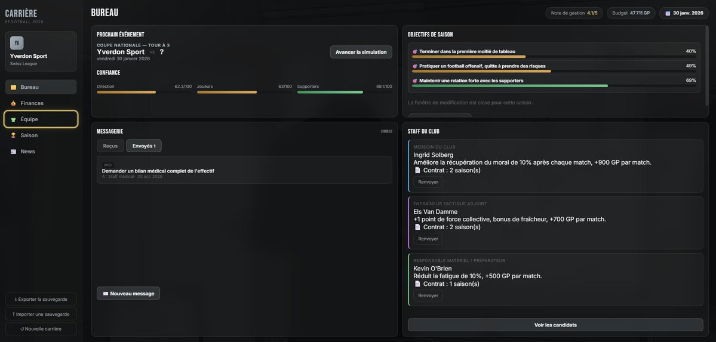Click the newspaper News icon
Viewport: 716px width, 342px height.
13,152
